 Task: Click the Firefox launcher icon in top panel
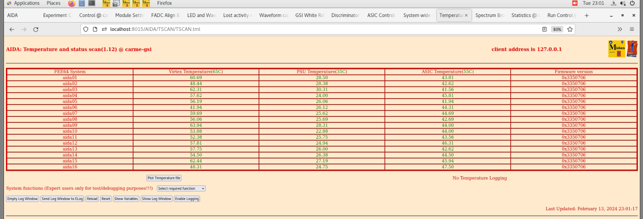71,3
